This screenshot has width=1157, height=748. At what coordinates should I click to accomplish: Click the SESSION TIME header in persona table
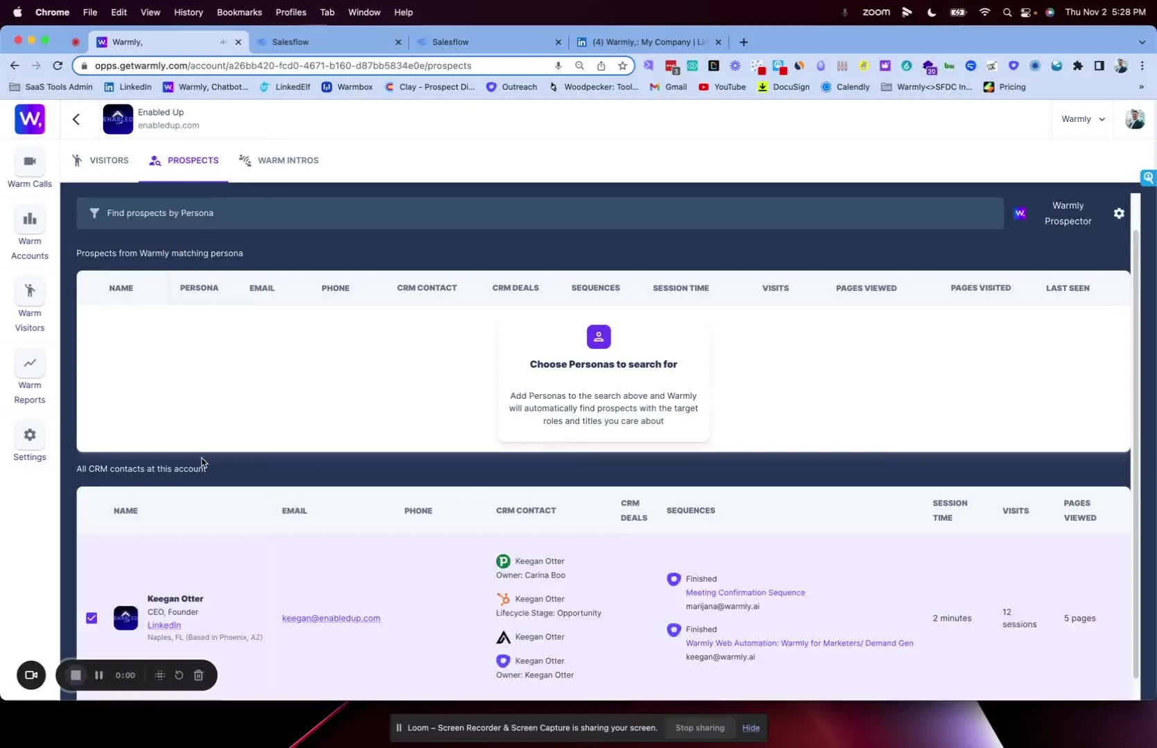tap(680, 288)
